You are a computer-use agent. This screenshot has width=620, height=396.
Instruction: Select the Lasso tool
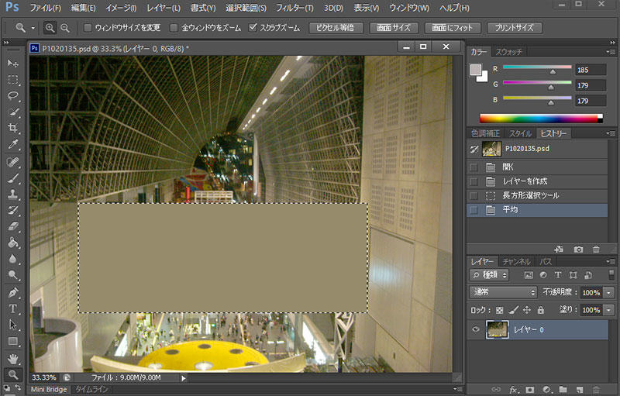tap(13, 96)
